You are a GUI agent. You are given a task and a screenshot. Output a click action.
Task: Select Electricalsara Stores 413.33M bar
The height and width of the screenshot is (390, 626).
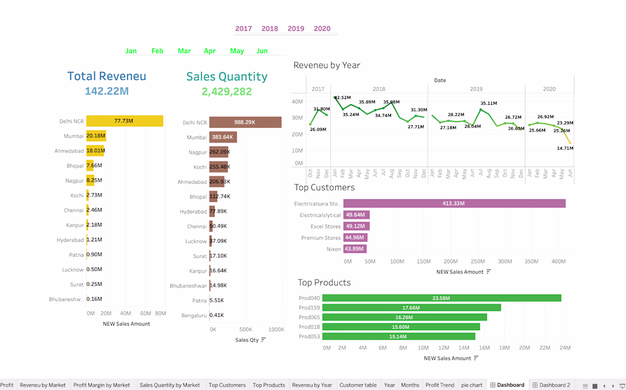click(x=454, y=203)
